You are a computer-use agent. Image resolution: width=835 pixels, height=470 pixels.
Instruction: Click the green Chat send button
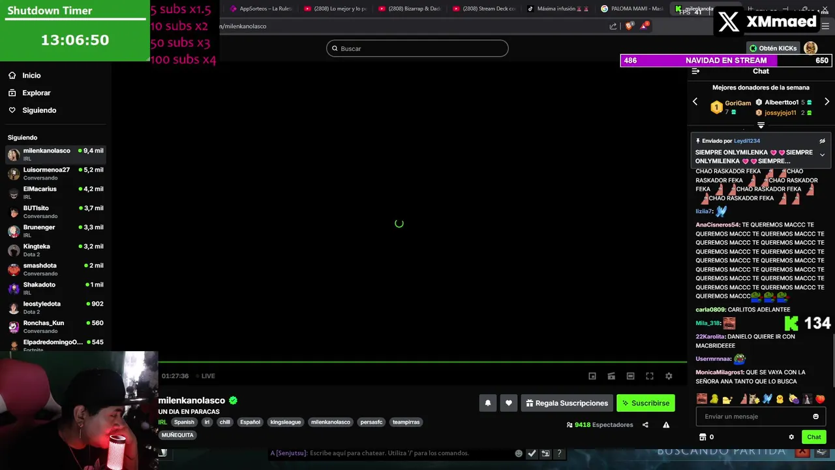click(x=813, y=437)
